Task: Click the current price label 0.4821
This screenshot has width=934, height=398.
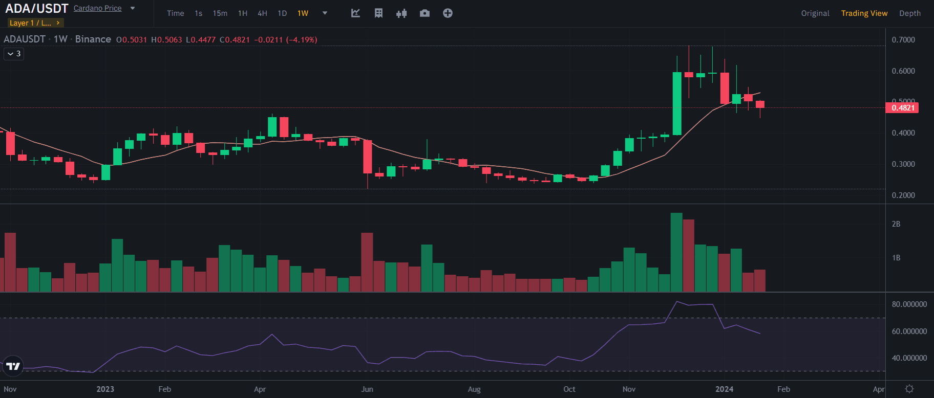Action: point(902,108)
